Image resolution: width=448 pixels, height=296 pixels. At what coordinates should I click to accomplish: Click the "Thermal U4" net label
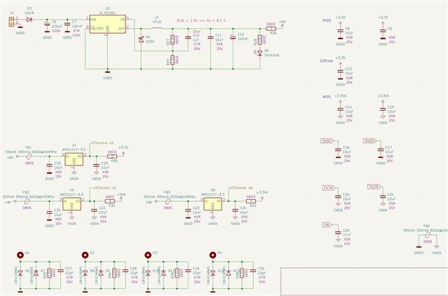[104, 142]
